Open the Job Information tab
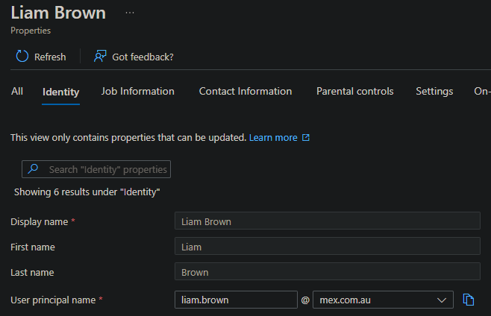 click(138, 91)
